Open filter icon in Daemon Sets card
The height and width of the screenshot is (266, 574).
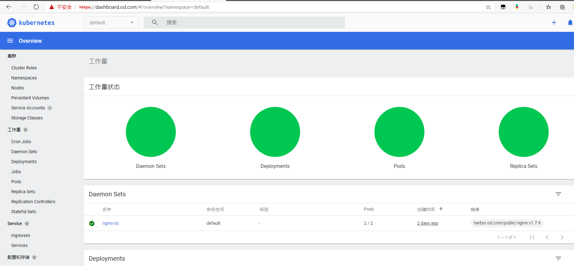click(x=558, y=194)
